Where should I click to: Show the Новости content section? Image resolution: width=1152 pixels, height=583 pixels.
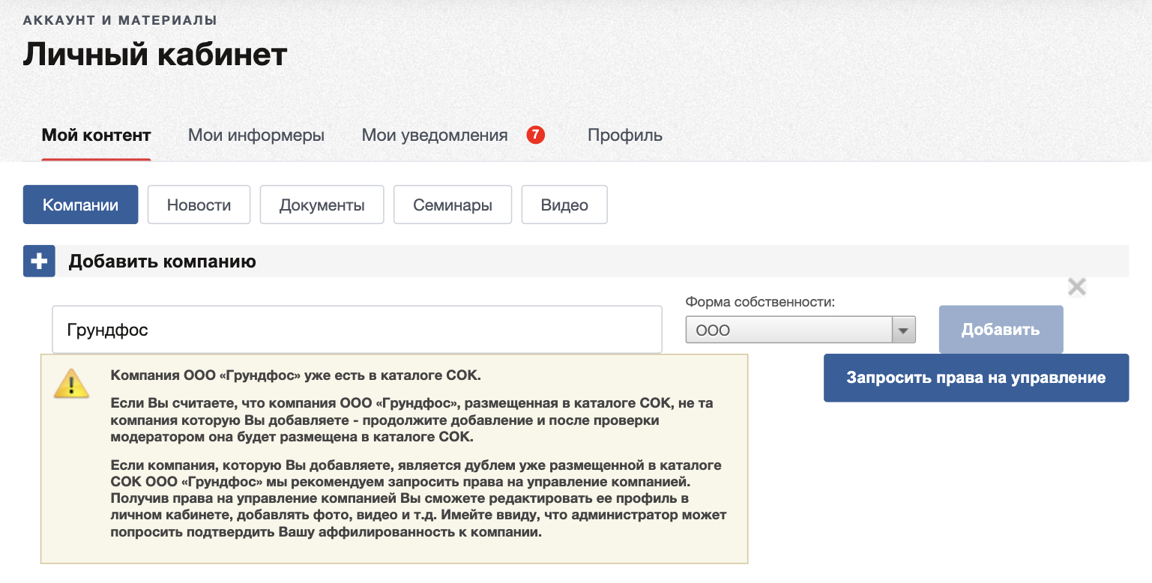click(x=199, y=205)
